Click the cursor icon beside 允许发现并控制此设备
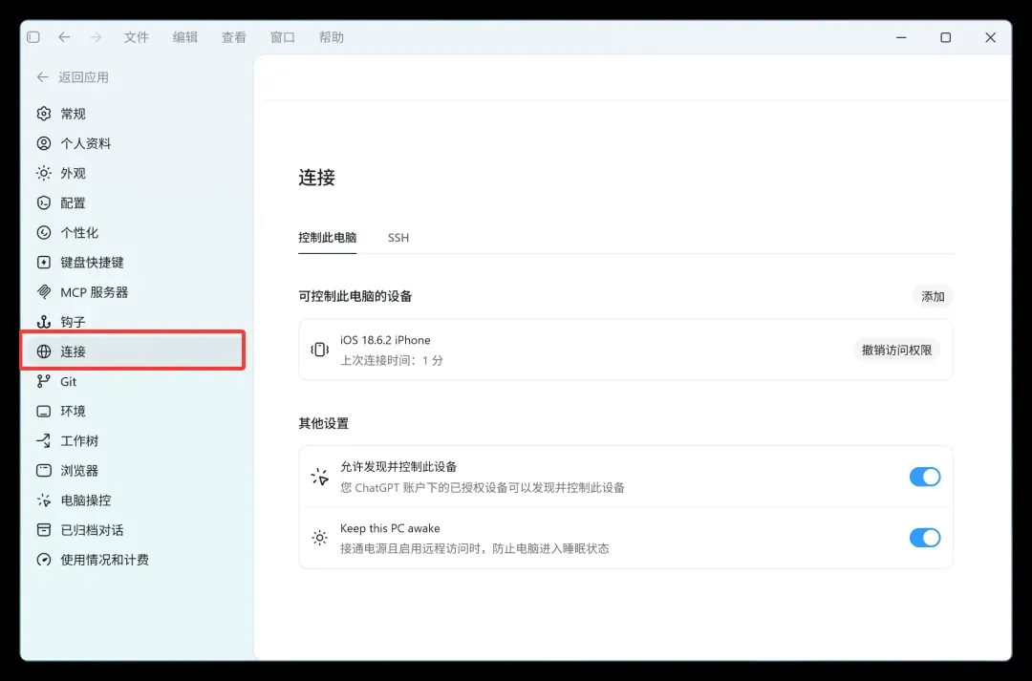The width and height of the screenshot is (1032, 681). (320, 477)
